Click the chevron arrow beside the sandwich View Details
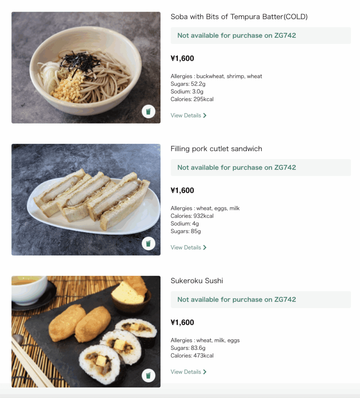Image resolution: width=360 pixels, height=398 pixels. 205,248
